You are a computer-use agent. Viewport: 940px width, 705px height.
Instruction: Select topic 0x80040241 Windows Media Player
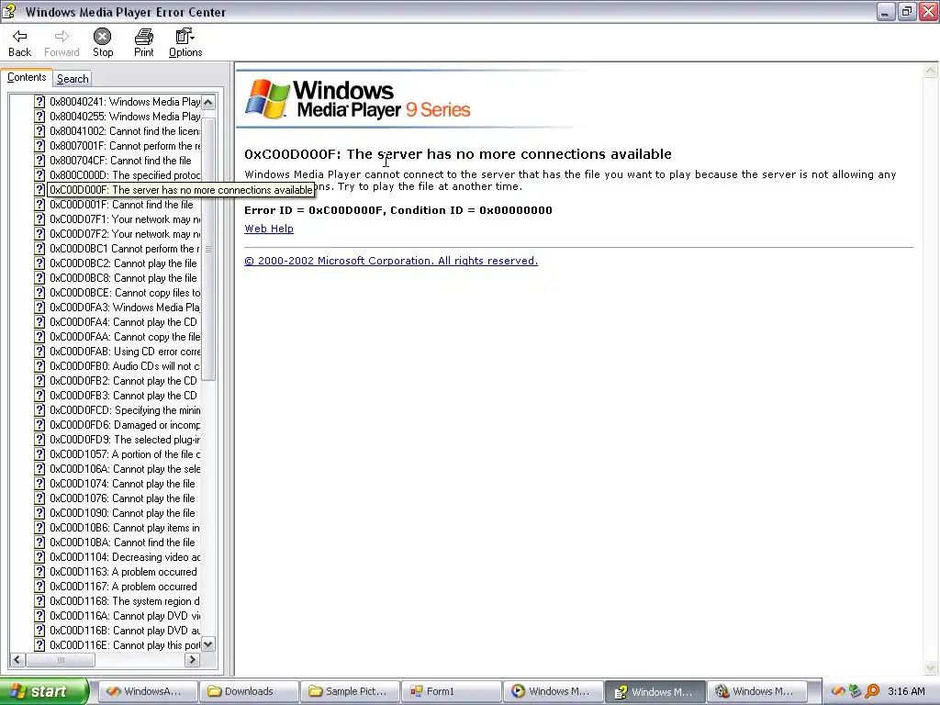[125, 102]
